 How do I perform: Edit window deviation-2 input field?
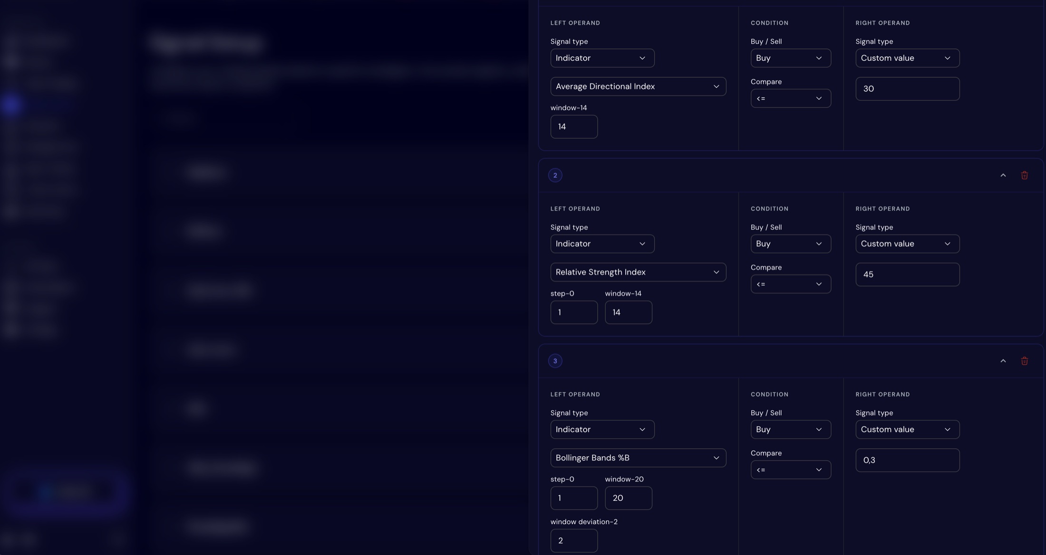(x=574, y=541)
